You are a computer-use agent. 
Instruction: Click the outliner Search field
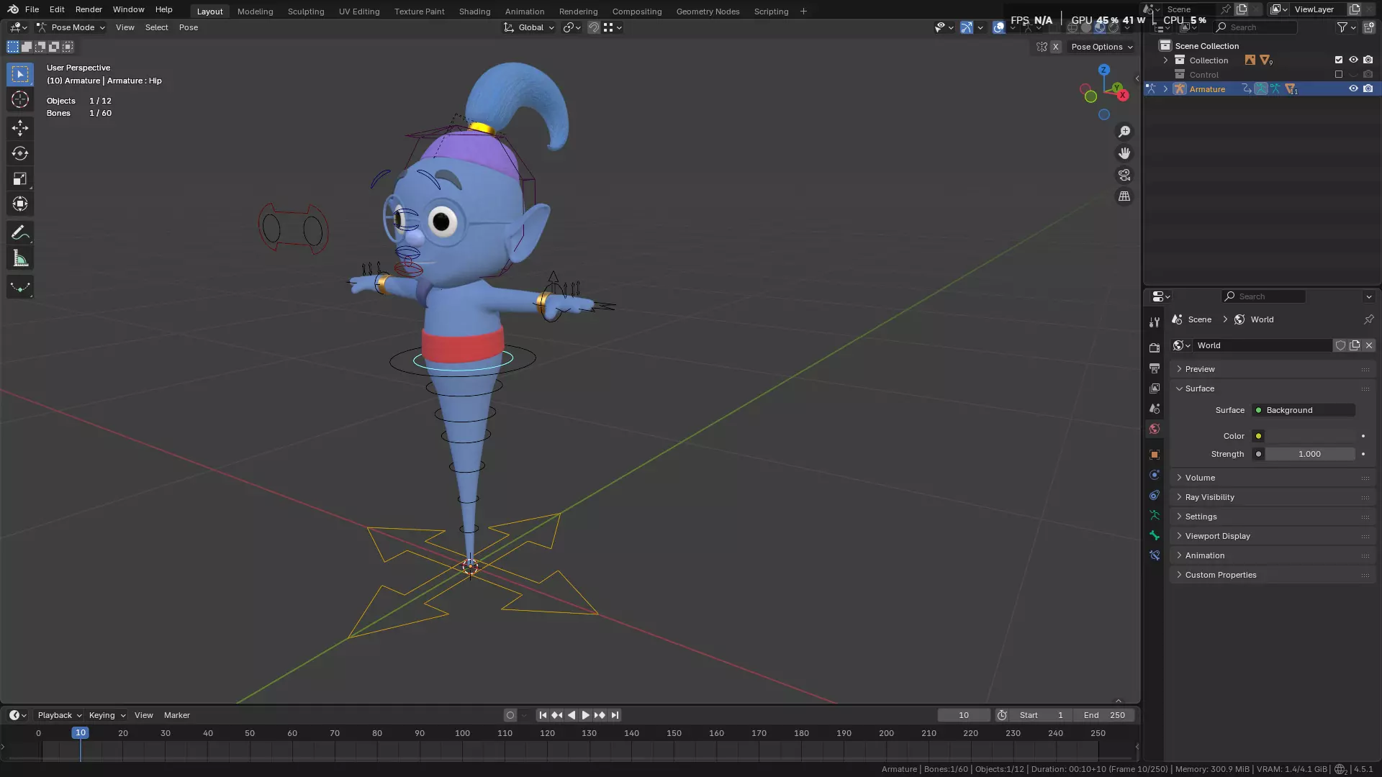coord(1257,27)
